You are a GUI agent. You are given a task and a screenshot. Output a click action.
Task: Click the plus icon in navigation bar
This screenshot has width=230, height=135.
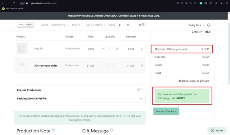point(120,25)
